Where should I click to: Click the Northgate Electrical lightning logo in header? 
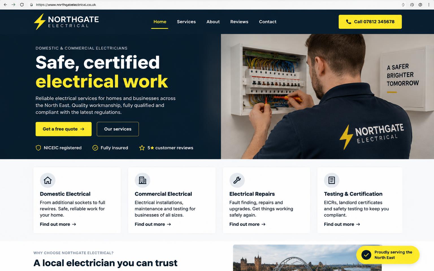click(x=66, y=22)
